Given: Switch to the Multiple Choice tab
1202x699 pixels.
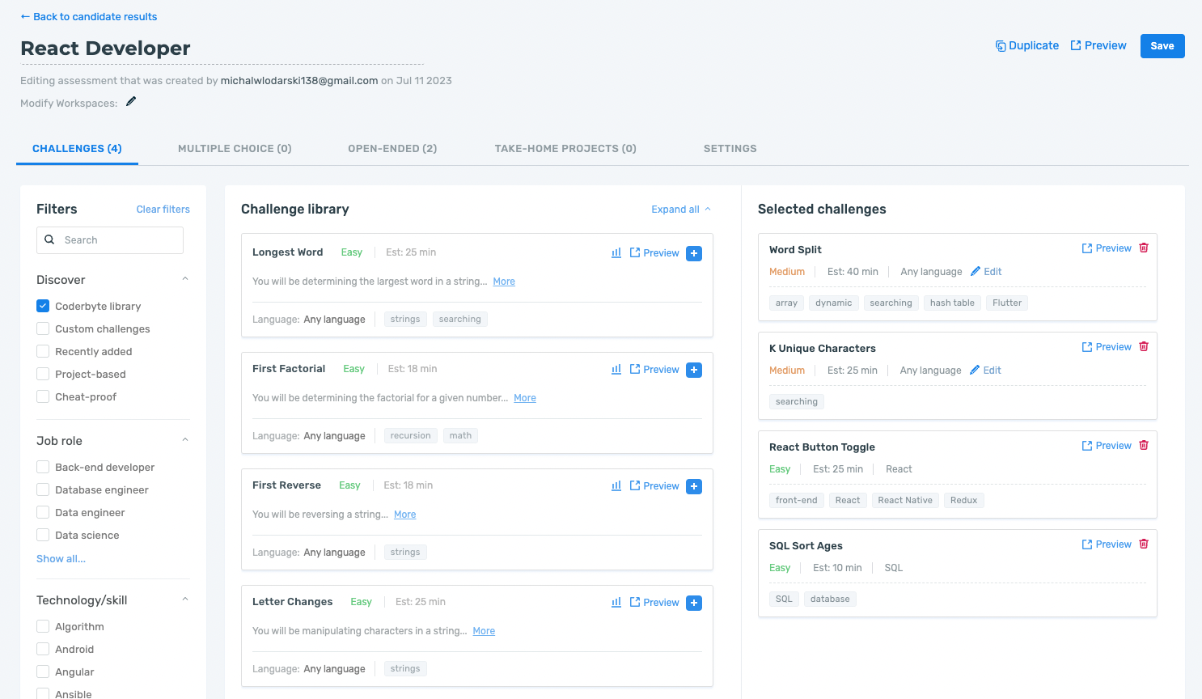Looking at the screenshot, I should coord(235,149).
